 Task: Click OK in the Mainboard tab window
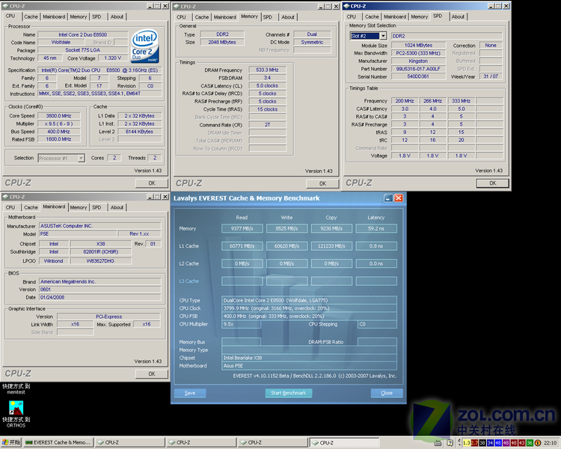click(152, 374)
